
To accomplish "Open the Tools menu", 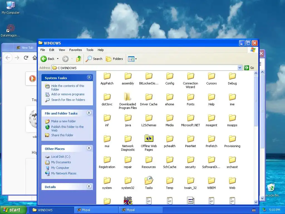I will (90, 50).
